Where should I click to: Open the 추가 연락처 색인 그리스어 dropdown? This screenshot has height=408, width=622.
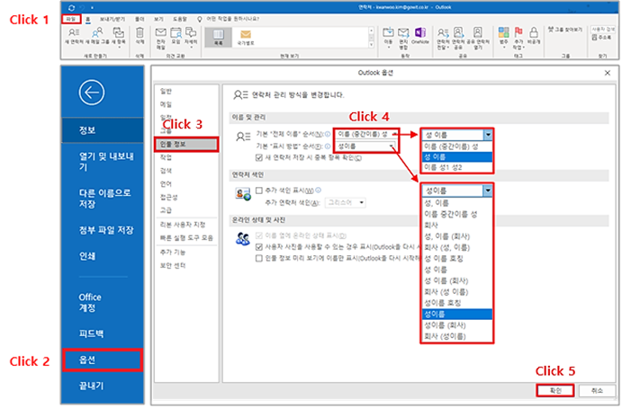point(345,203)
